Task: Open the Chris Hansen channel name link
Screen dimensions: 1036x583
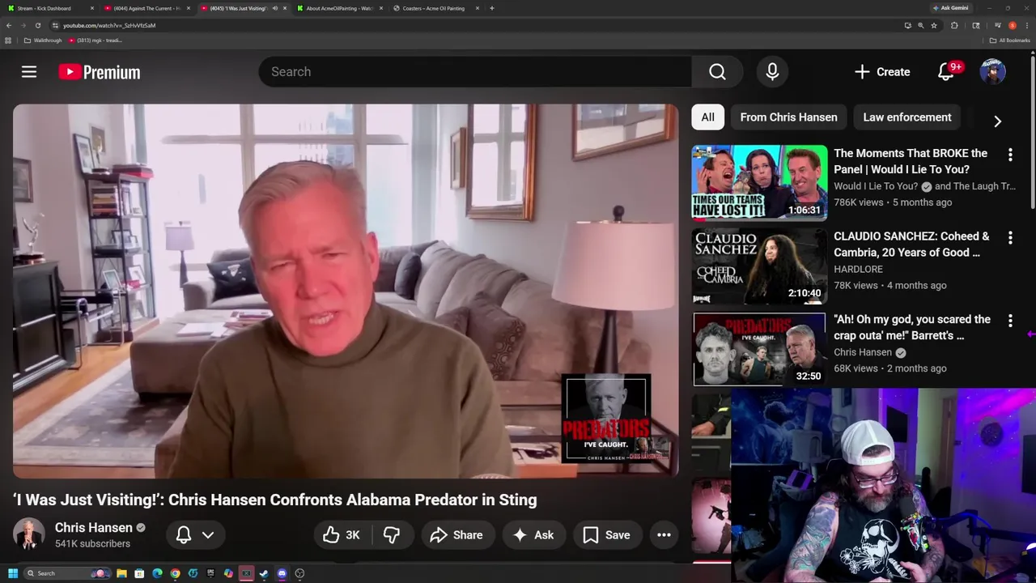Action: (93, 527)
